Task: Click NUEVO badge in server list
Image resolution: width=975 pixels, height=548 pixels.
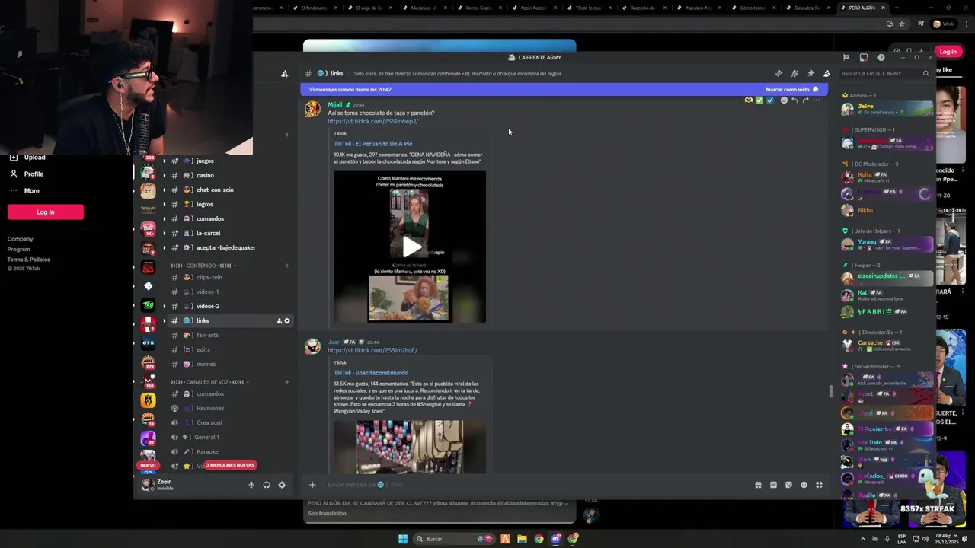Action: pyautogui.click(x=148, y=465)
